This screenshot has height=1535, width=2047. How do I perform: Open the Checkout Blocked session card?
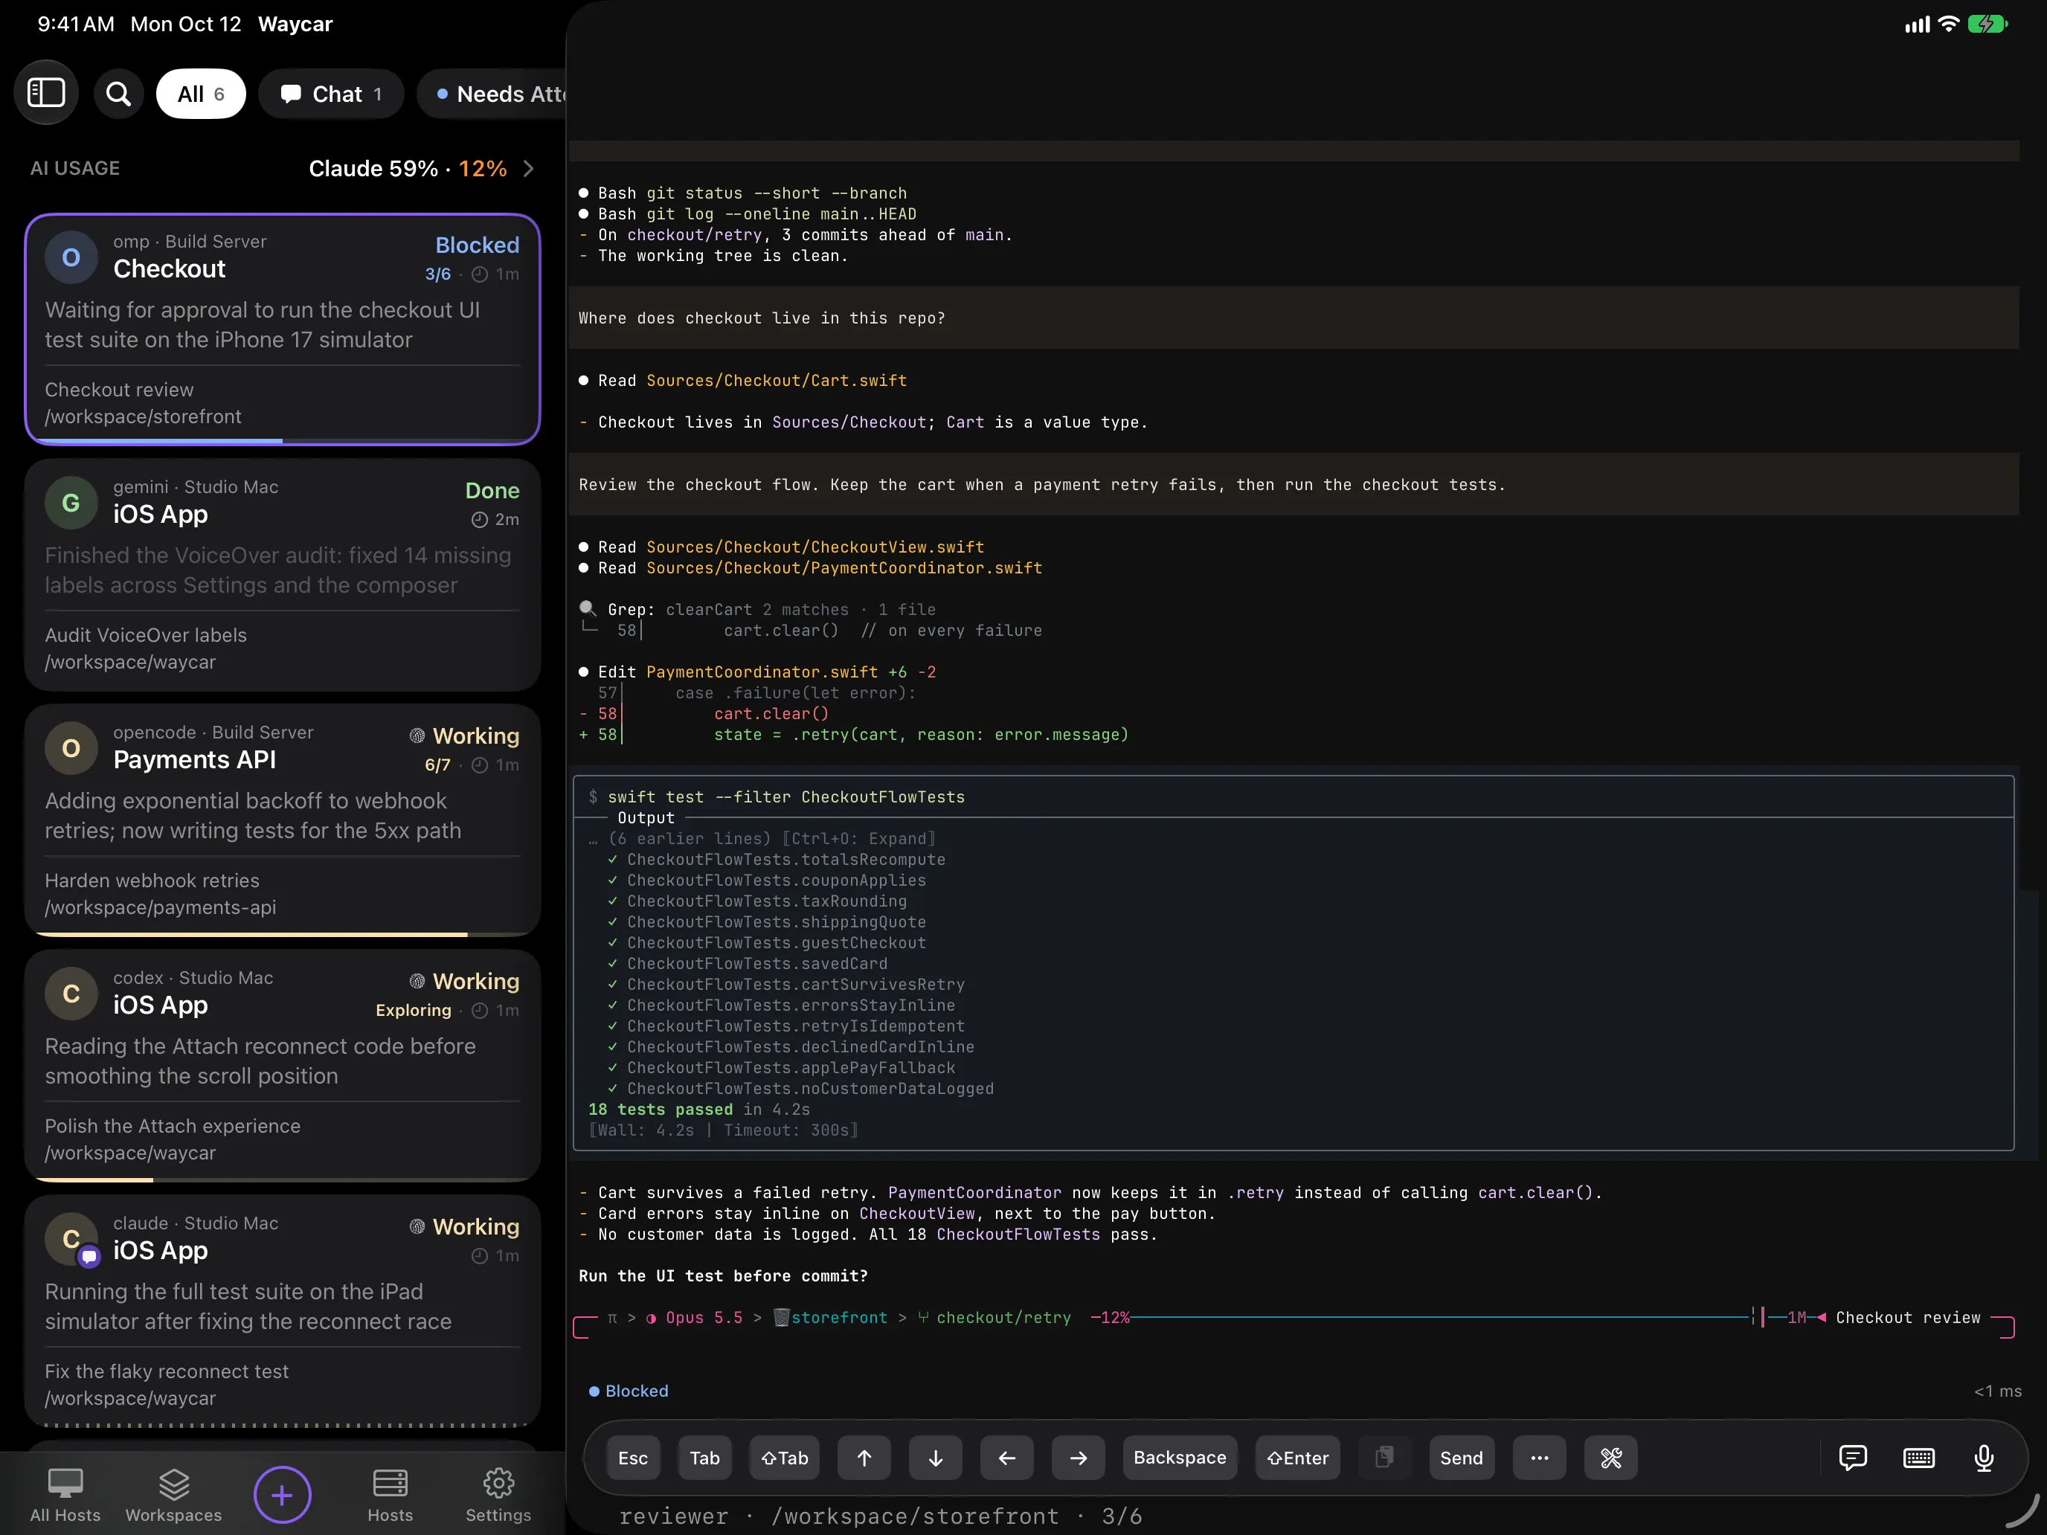(282, 329)
